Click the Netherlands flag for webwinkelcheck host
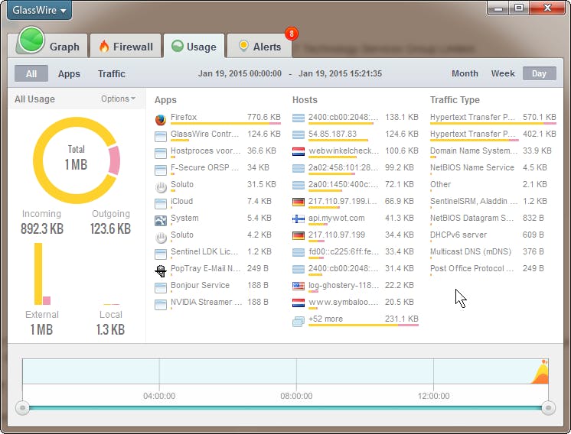Viewport: 571px width, 434px height. (x=299, y=151)
